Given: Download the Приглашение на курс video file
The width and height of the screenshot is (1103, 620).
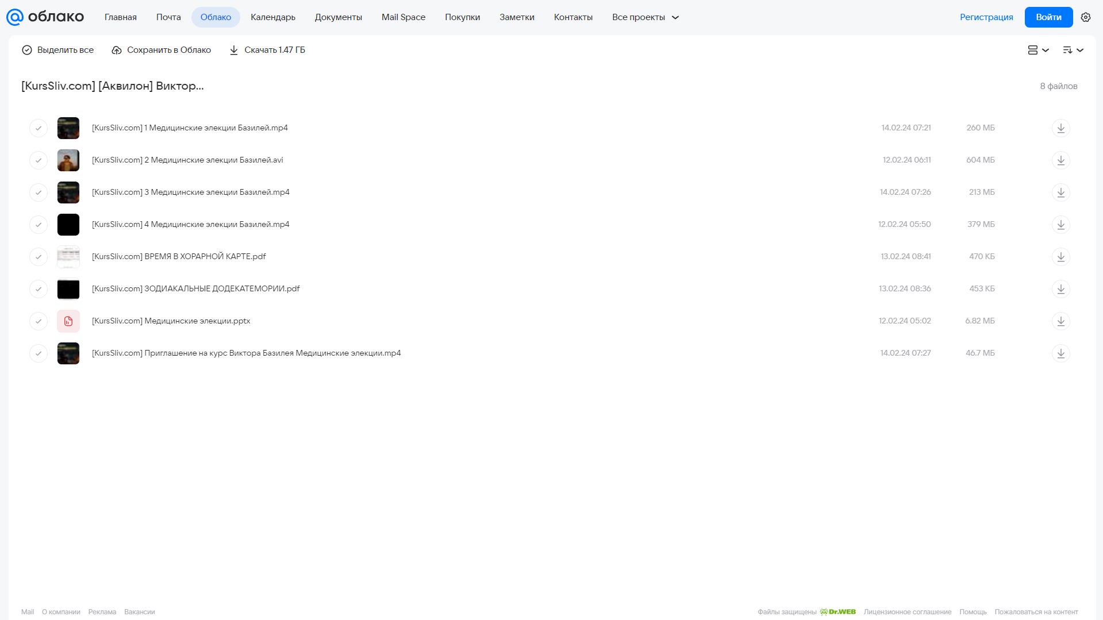Looking at the screenshot, I should pyautogui.click(x=1060, y=353).
